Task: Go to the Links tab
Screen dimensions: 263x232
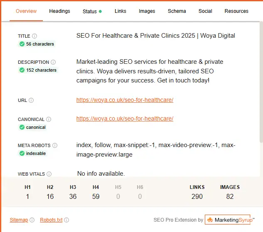Action: [x=120, y=11]
